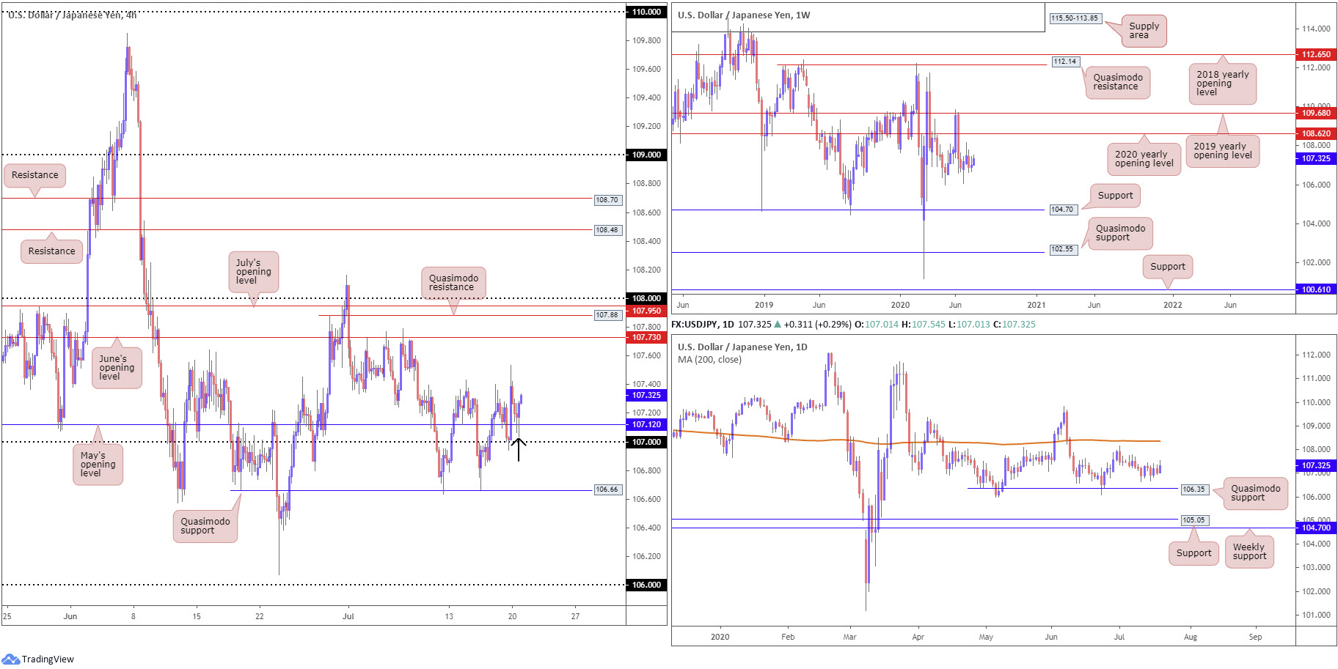Click the FX:USDJPY symbol in status line
The height and width of the screenshot is (669, 1338).
coord(695,324)
